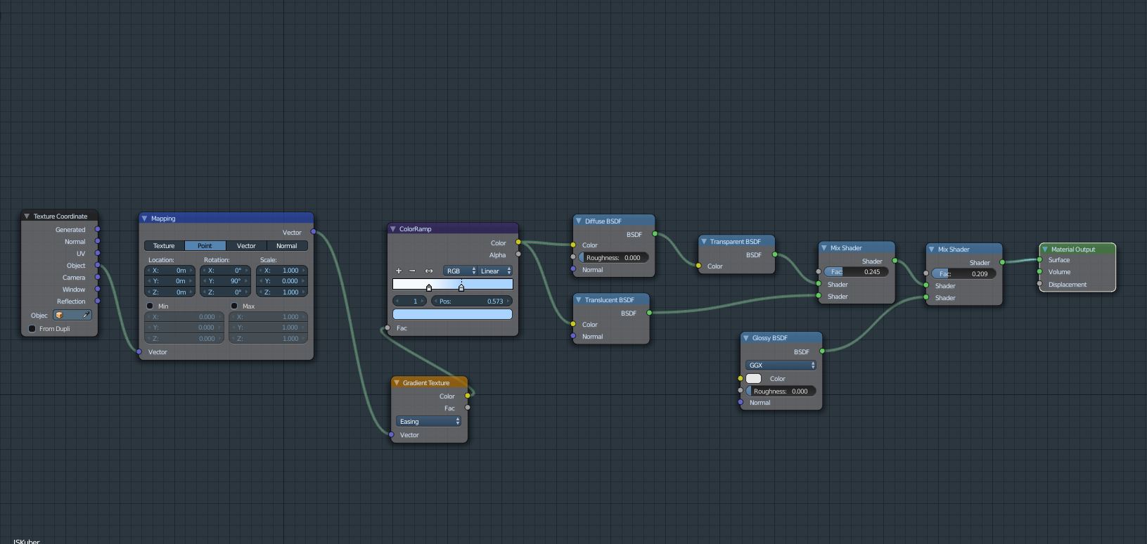The width and height of the screenshot is (1147, 544).
Task: Click the Scale Y field showing 0.000
Action: click(x=282, y=281)
